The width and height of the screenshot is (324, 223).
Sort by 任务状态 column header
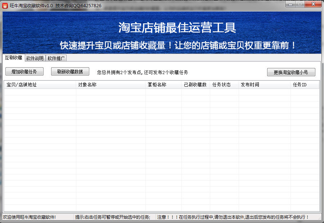click(x=224, y=85)
